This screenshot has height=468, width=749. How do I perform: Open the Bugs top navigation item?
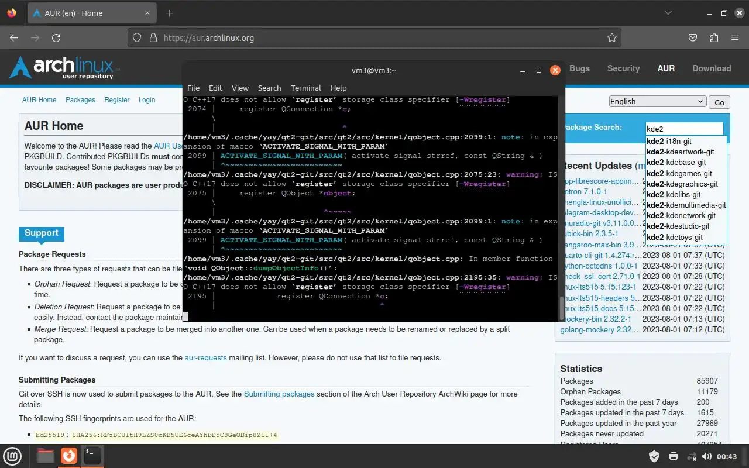(x=579, y=68)
